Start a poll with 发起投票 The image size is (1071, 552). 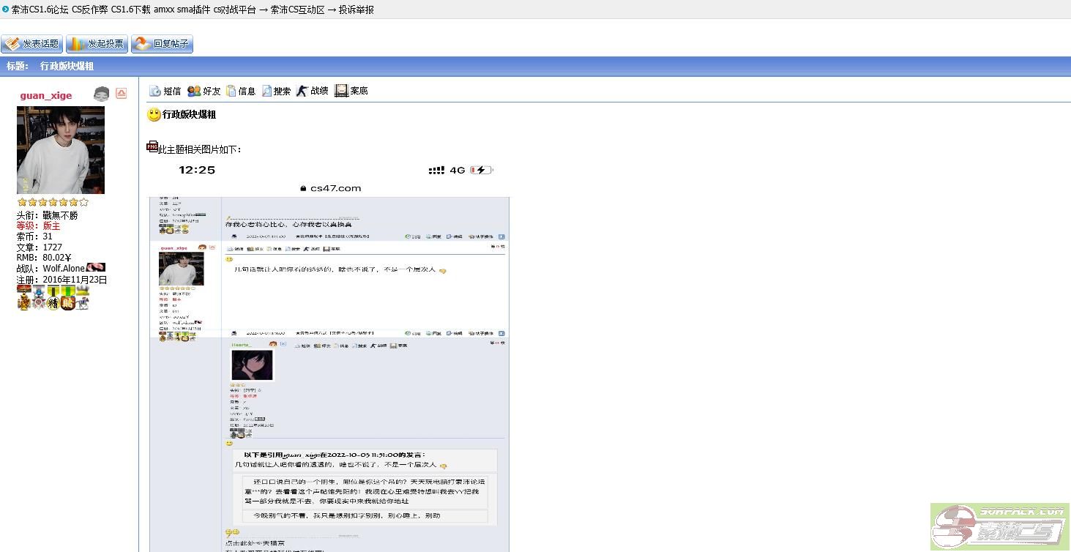point(97,44)
